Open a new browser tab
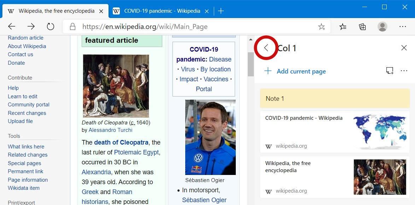 pyautogui.click(x=221, y=11)
